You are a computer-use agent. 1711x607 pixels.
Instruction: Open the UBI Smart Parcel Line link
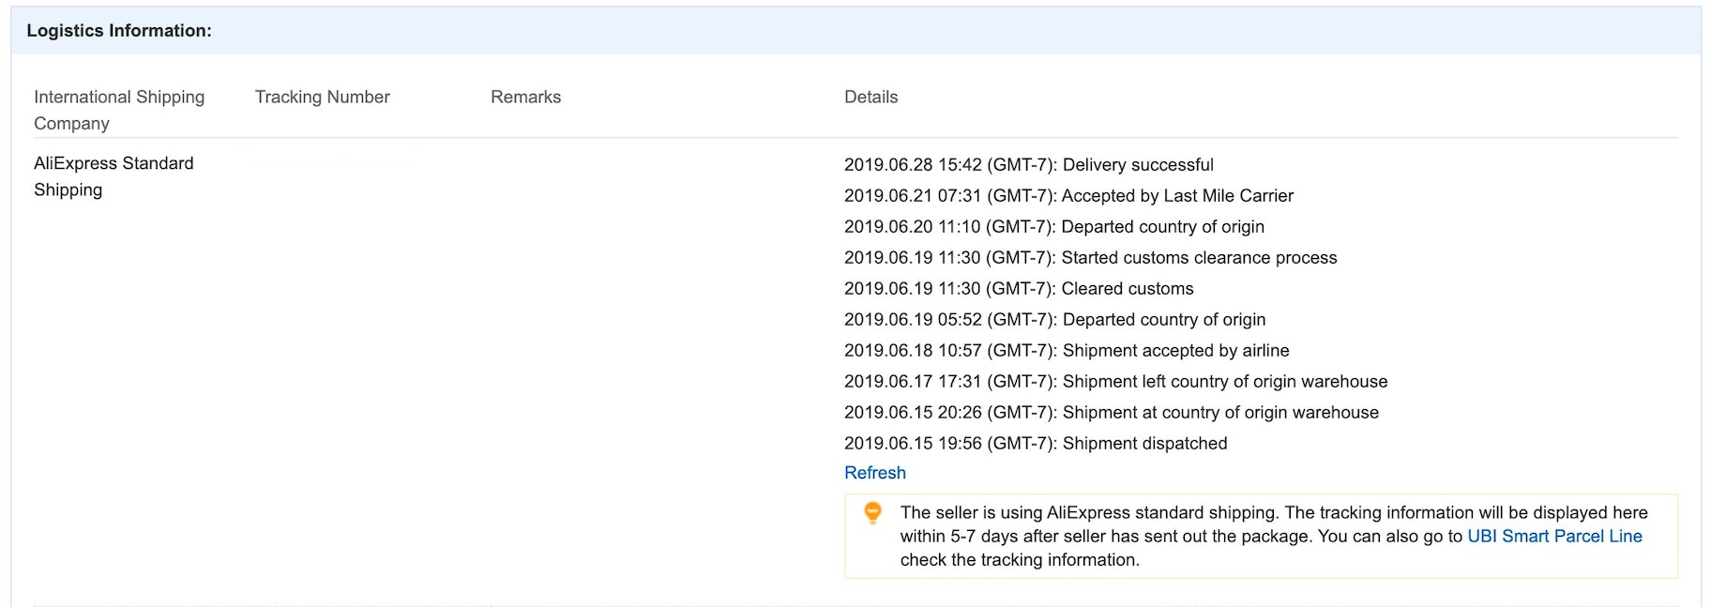click(1554, 537)
